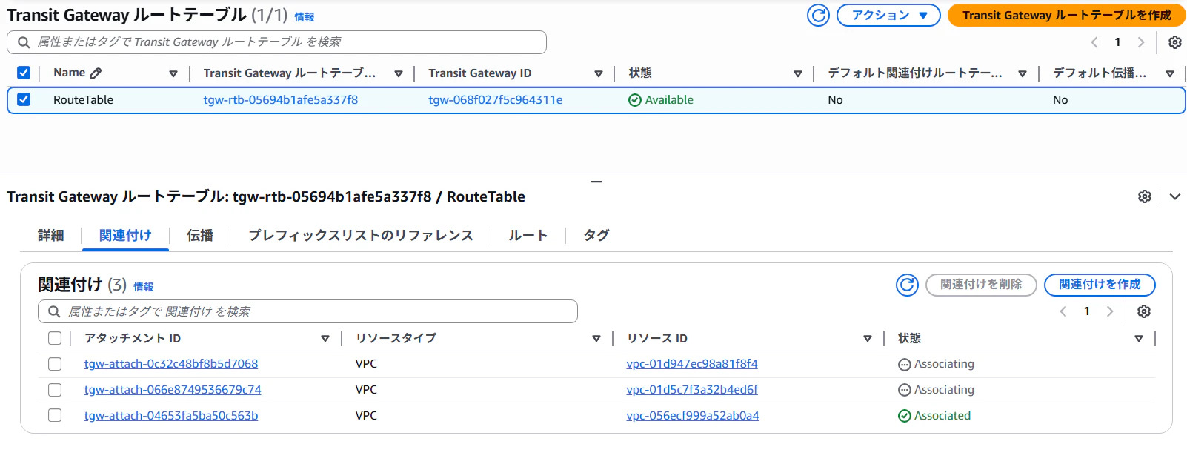Go to next page of associations

point(1110,311)
